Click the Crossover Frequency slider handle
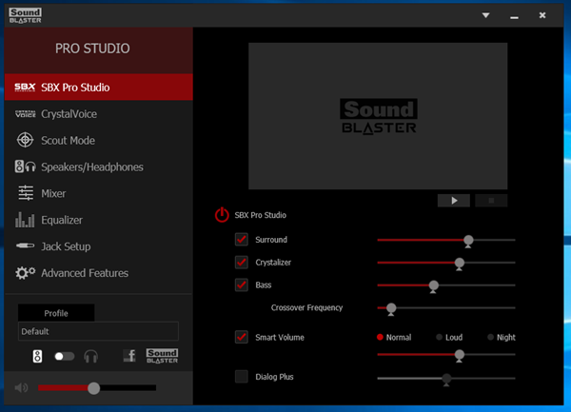The image size is (571, 412). point(391,309)
